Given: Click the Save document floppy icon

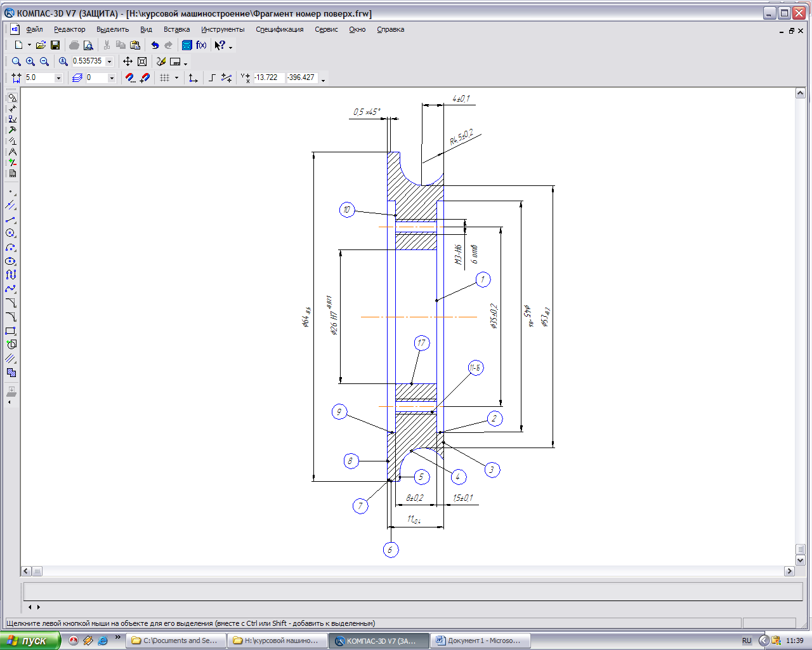Looking at the screenshot, I should tap(55, 45).
